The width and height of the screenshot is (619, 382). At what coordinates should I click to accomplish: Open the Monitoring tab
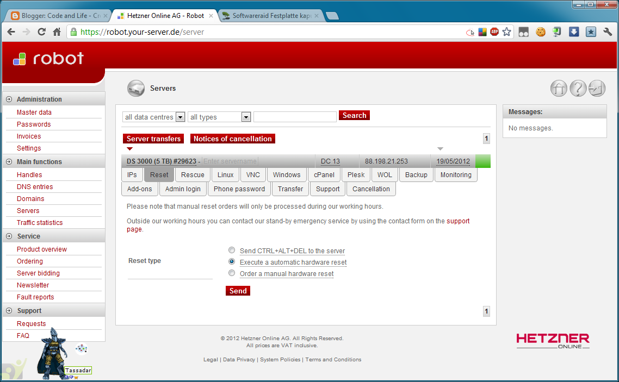click(456, 174)
